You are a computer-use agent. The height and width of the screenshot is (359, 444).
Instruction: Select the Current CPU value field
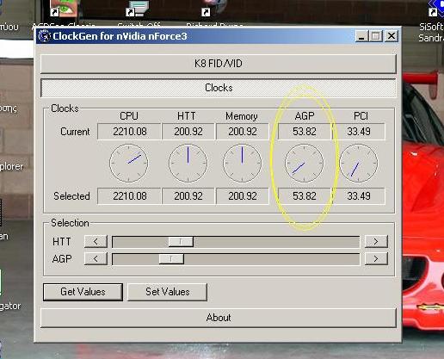coord(129,132)
